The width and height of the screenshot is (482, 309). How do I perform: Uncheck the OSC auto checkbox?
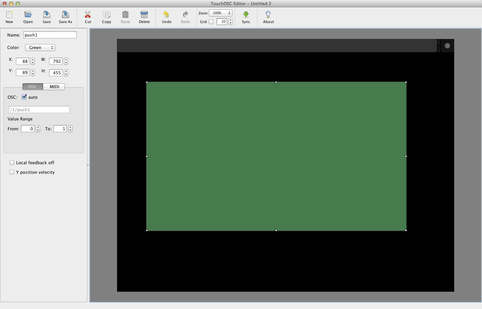click(24, 97)
